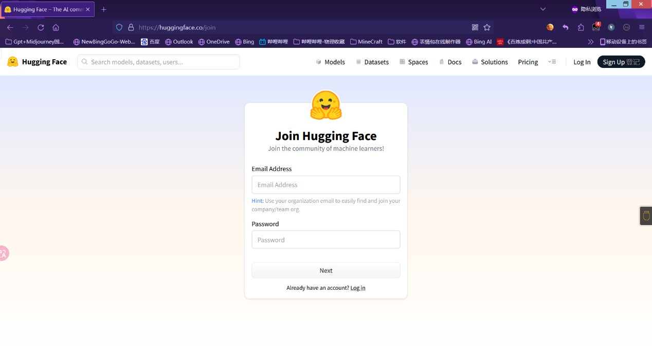Click the padlock site security icon
This screenshot has height=351, width=652.
(x=131, y=27)
